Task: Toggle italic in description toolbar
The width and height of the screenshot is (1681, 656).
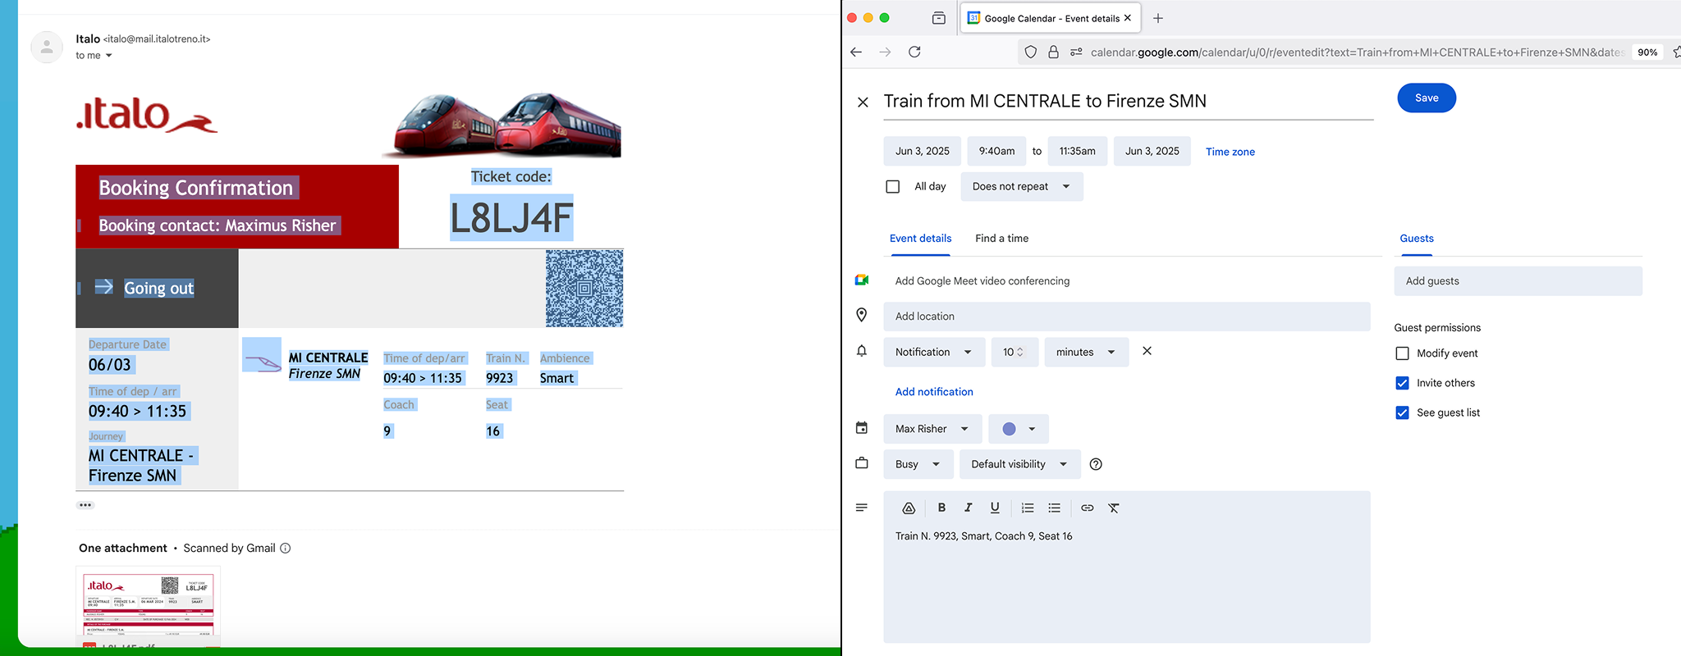Action: click(x=969, y=508)
